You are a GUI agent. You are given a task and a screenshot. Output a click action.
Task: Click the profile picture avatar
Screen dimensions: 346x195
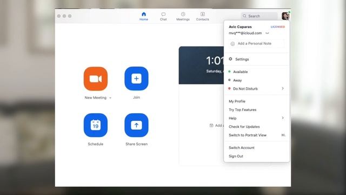click(285, 16)
